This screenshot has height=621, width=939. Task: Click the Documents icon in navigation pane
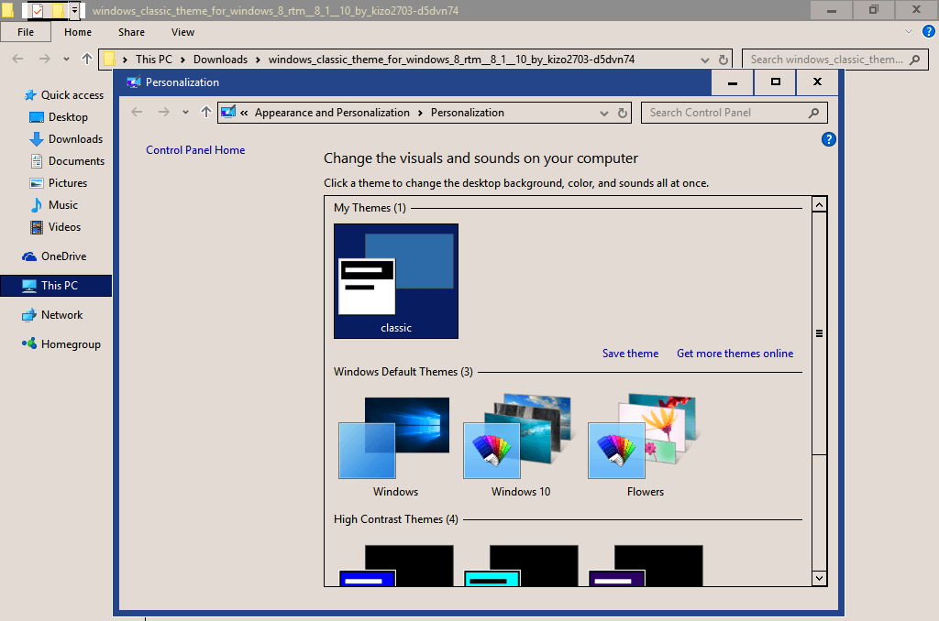pyautogui.click(x=37, y=161)
